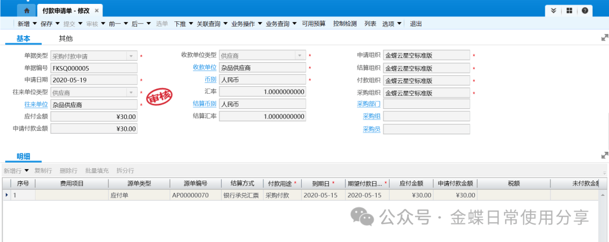
Task: Click the 申请日期 input field
Action: (94, 80)
